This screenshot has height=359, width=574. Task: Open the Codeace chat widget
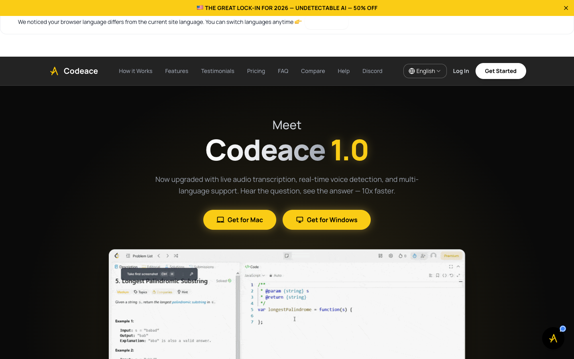coord(553,338)
